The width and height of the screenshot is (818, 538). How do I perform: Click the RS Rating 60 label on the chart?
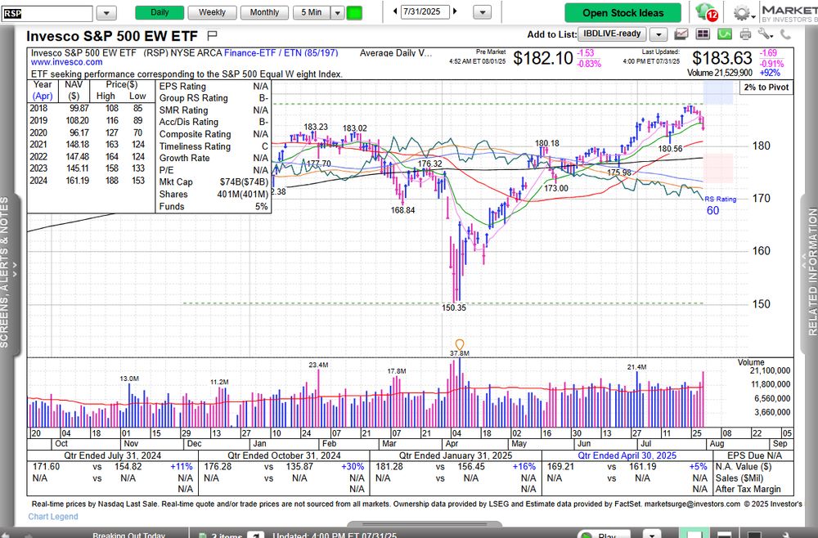(720, 205)
